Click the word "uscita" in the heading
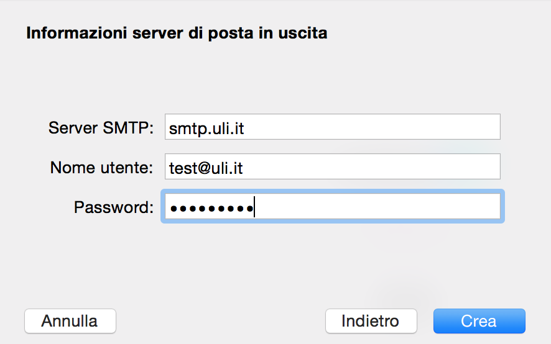 [x=303, y=33]
